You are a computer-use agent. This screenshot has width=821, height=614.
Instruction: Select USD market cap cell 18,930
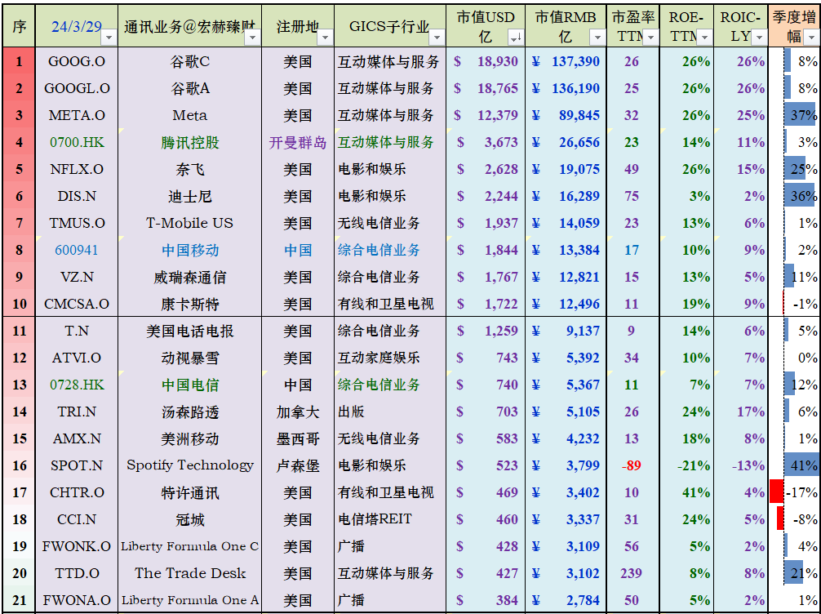coord(486,61)
